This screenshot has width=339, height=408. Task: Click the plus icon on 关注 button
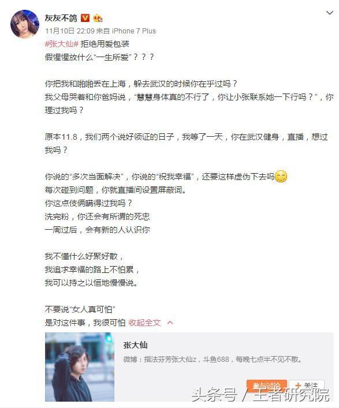[x=299, y=385]
